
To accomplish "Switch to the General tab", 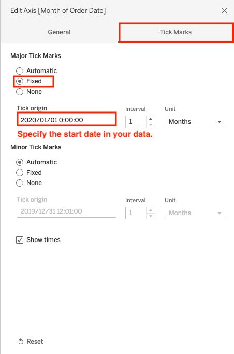I will tap(60, 32).
